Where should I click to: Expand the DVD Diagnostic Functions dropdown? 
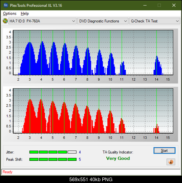pyautogui.click(x=103, y=21)
